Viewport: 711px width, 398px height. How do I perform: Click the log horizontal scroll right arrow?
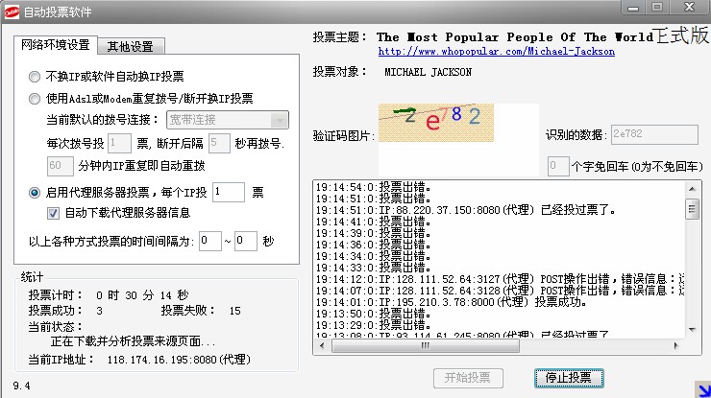676,346
